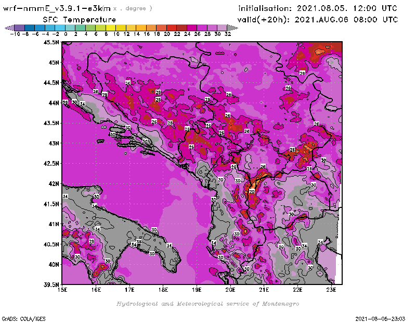This screenshot has width=416, height=322.
Task: Select the cyan swatch between -2 and 0
Action: tap(60, 28)
